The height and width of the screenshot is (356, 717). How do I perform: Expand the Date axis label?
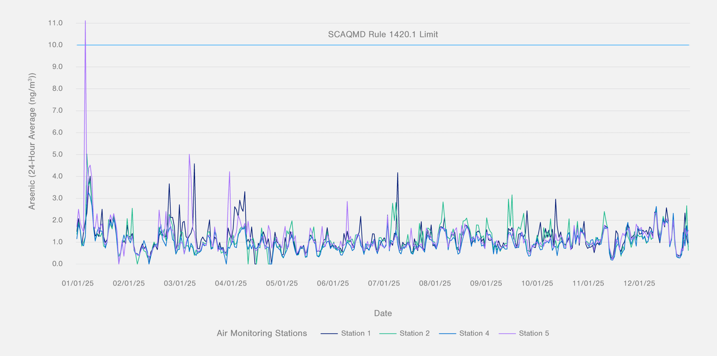(x=383, y=313)
